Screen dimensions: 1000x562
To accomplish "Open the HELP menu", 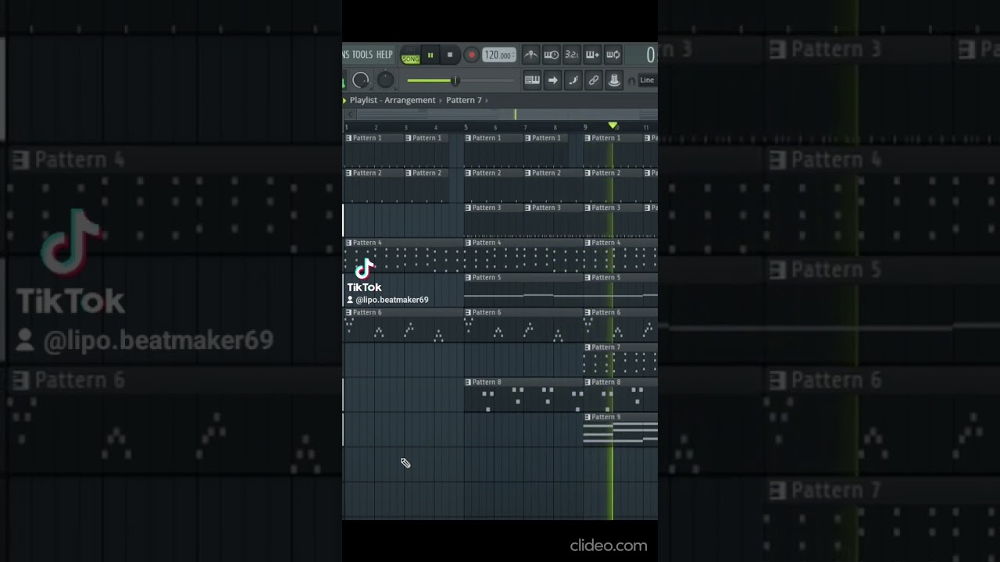I will (x=384, y=55).
